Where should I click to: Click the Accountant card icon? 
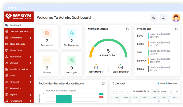[47, 33]
